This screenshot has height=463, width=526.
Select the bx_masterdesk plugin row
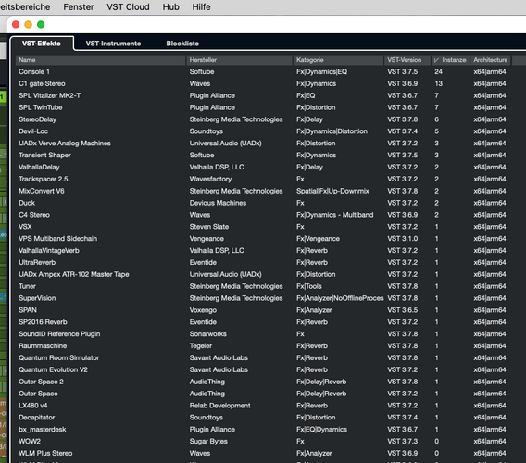[x=263, y=430]
